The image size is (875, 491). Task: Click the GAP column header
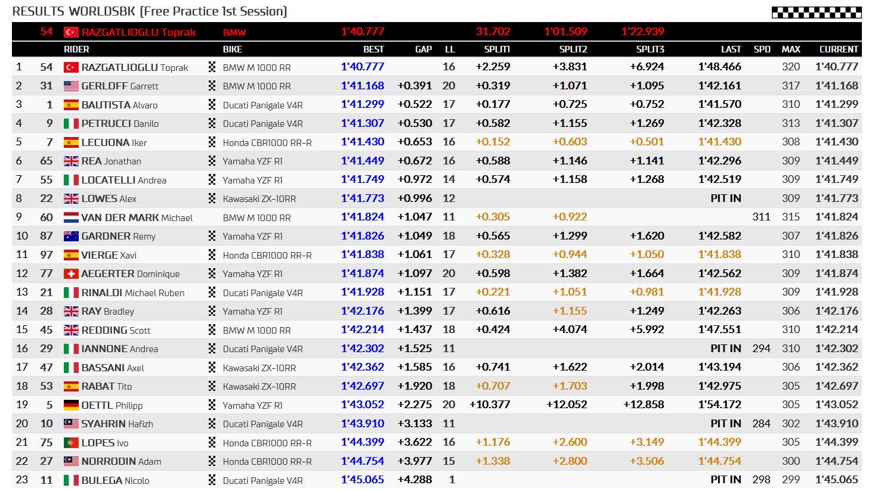pyautogui.click(x=423, y=49)
